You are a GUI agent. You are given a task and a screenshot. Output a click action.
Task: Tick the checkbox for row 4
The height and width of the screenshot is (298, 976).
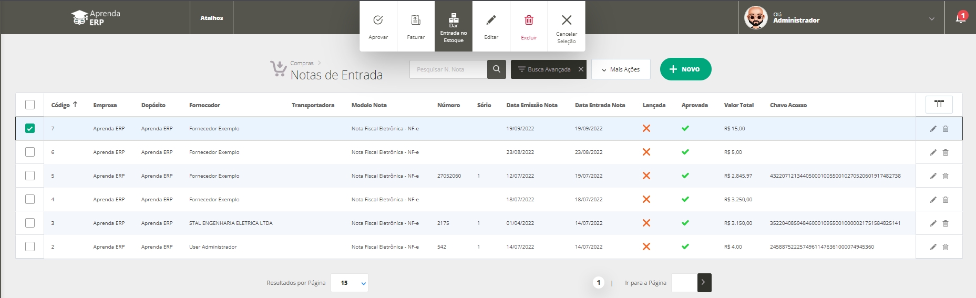30,199
